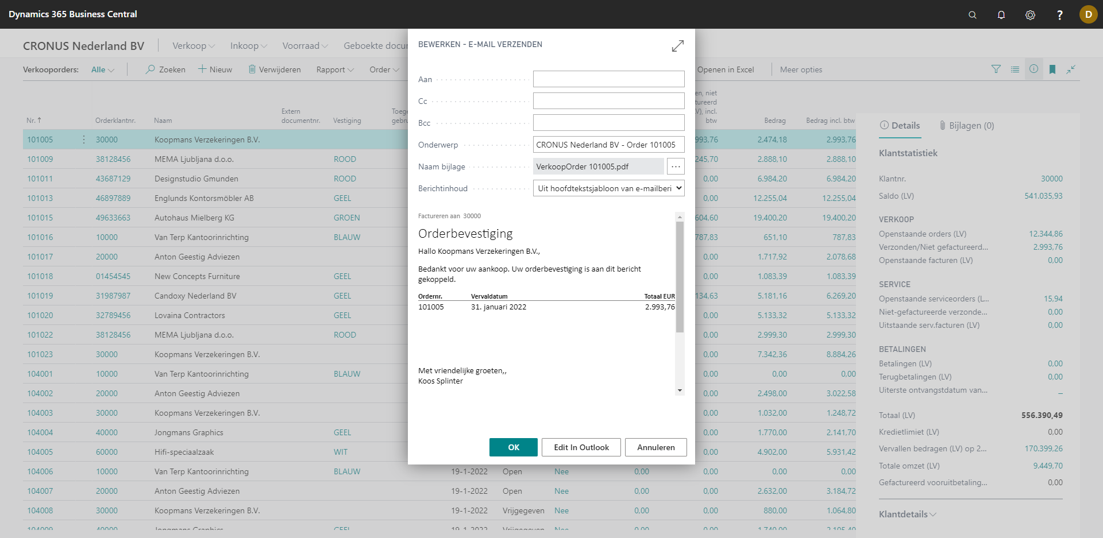Open the Verkoop menu

pyautogui.click(x=193, y=46)
